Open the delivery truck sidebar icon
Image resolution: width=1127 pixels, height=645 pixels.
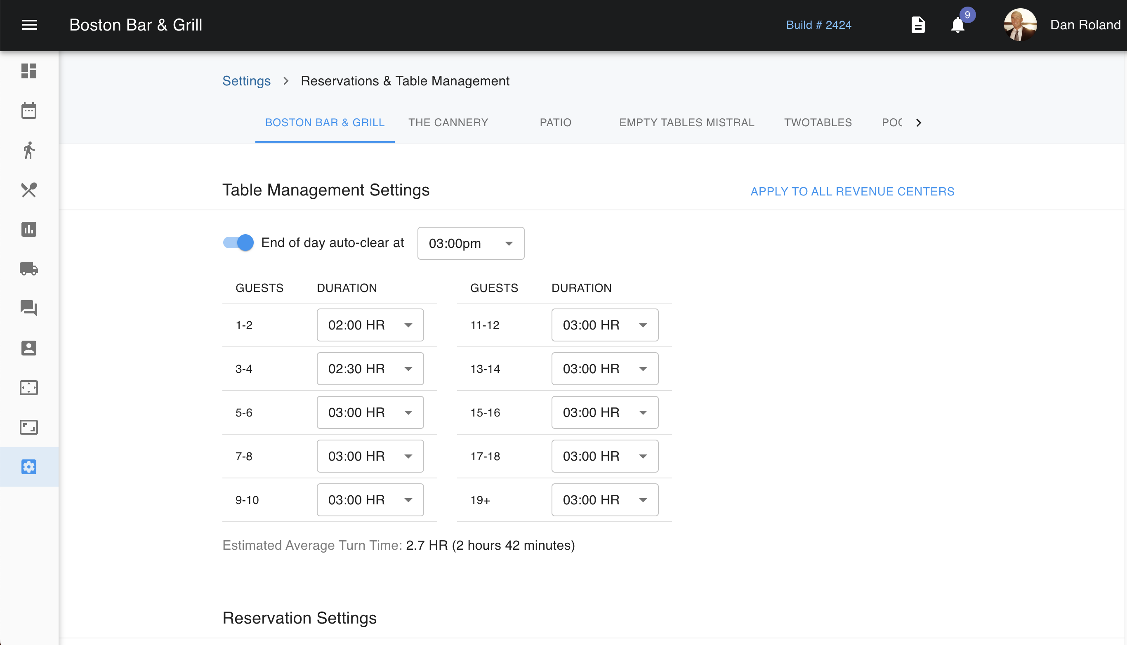(x=29, y=269)
